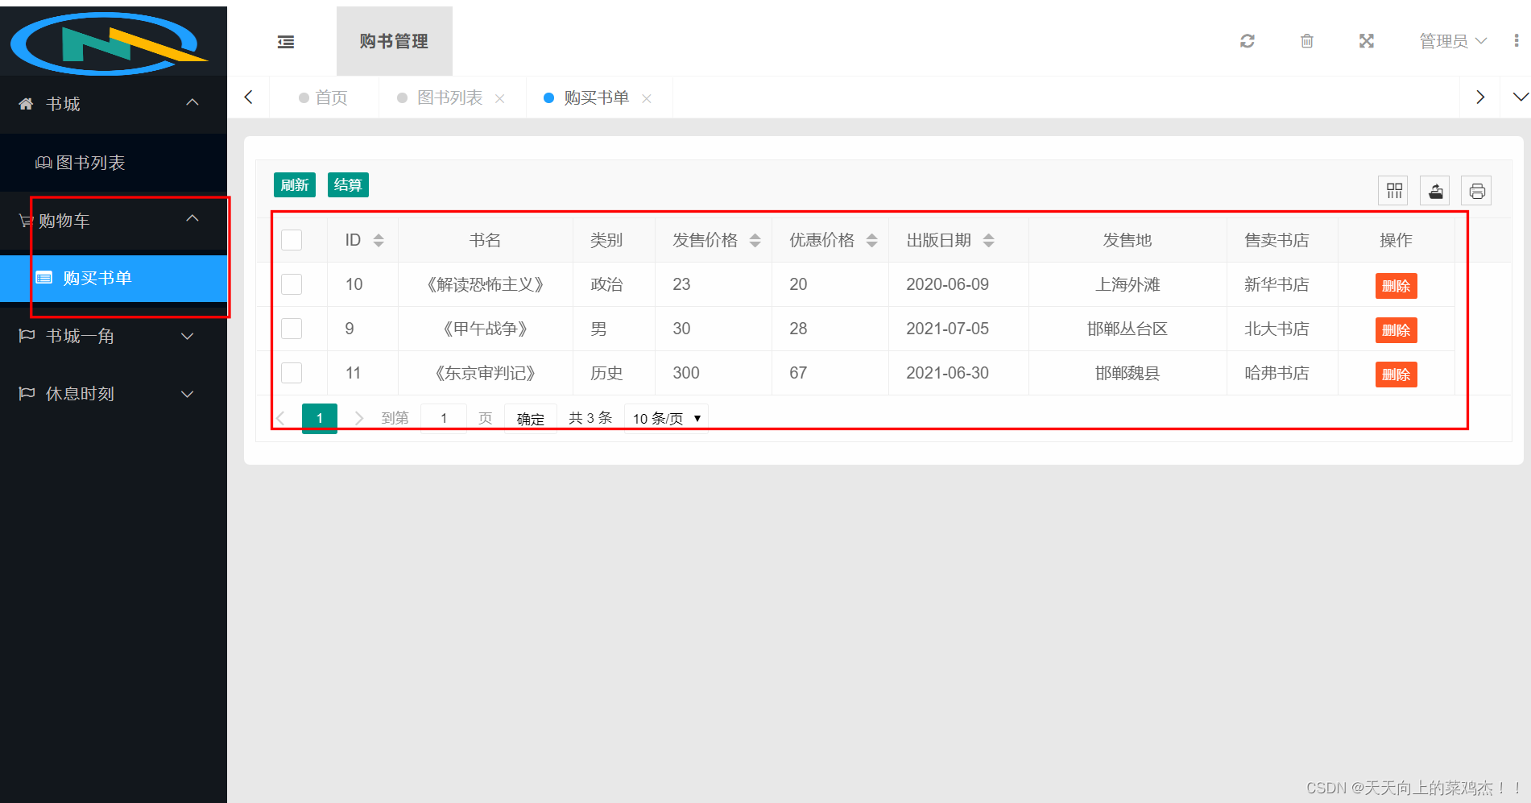1531x803 pixels.
Task: Focus the jump-to-page input field
Action: pos(443,418)
